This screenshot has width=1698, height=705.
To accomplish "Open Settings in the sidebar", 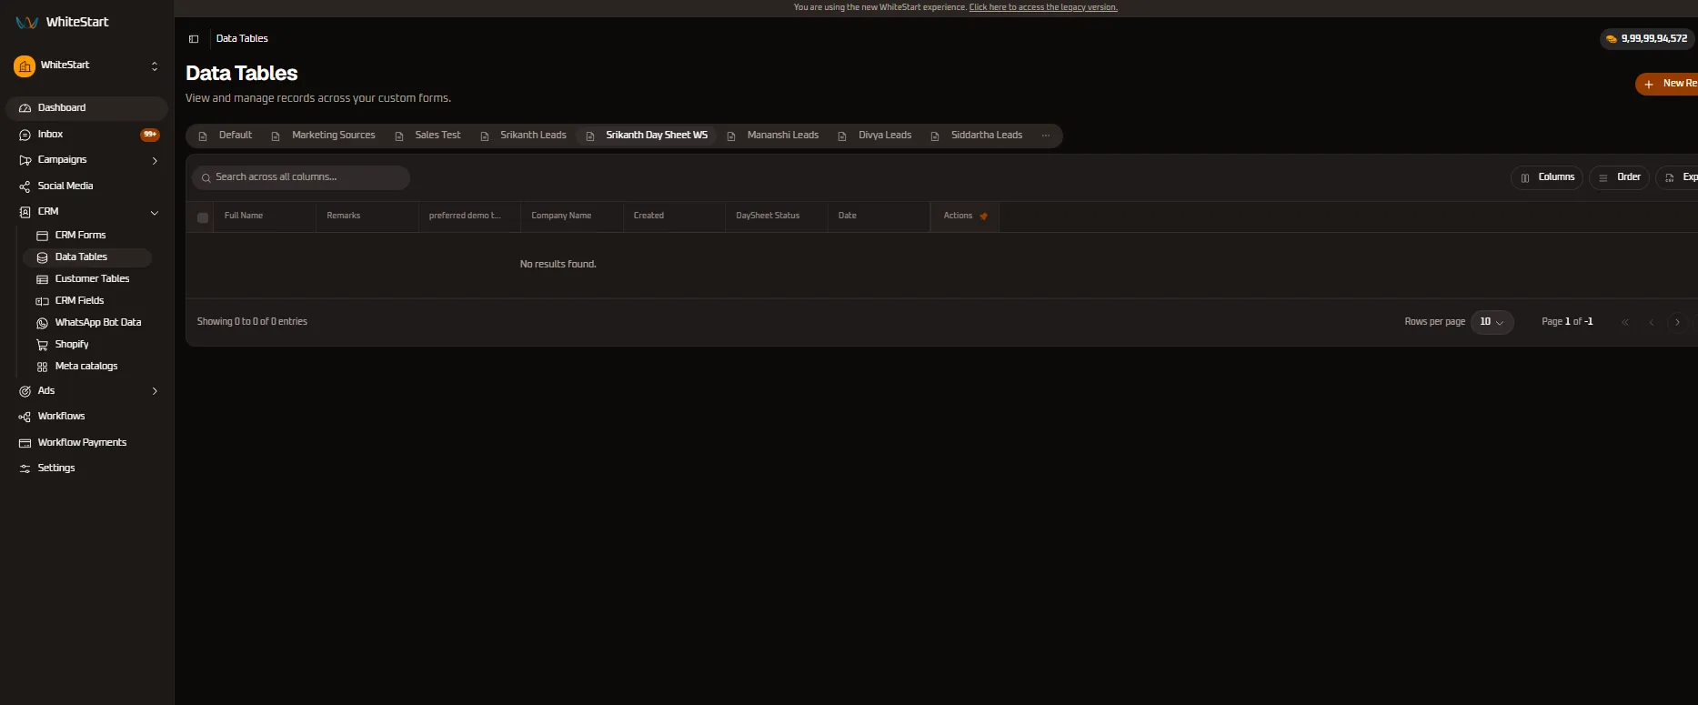I will point(86,468).
